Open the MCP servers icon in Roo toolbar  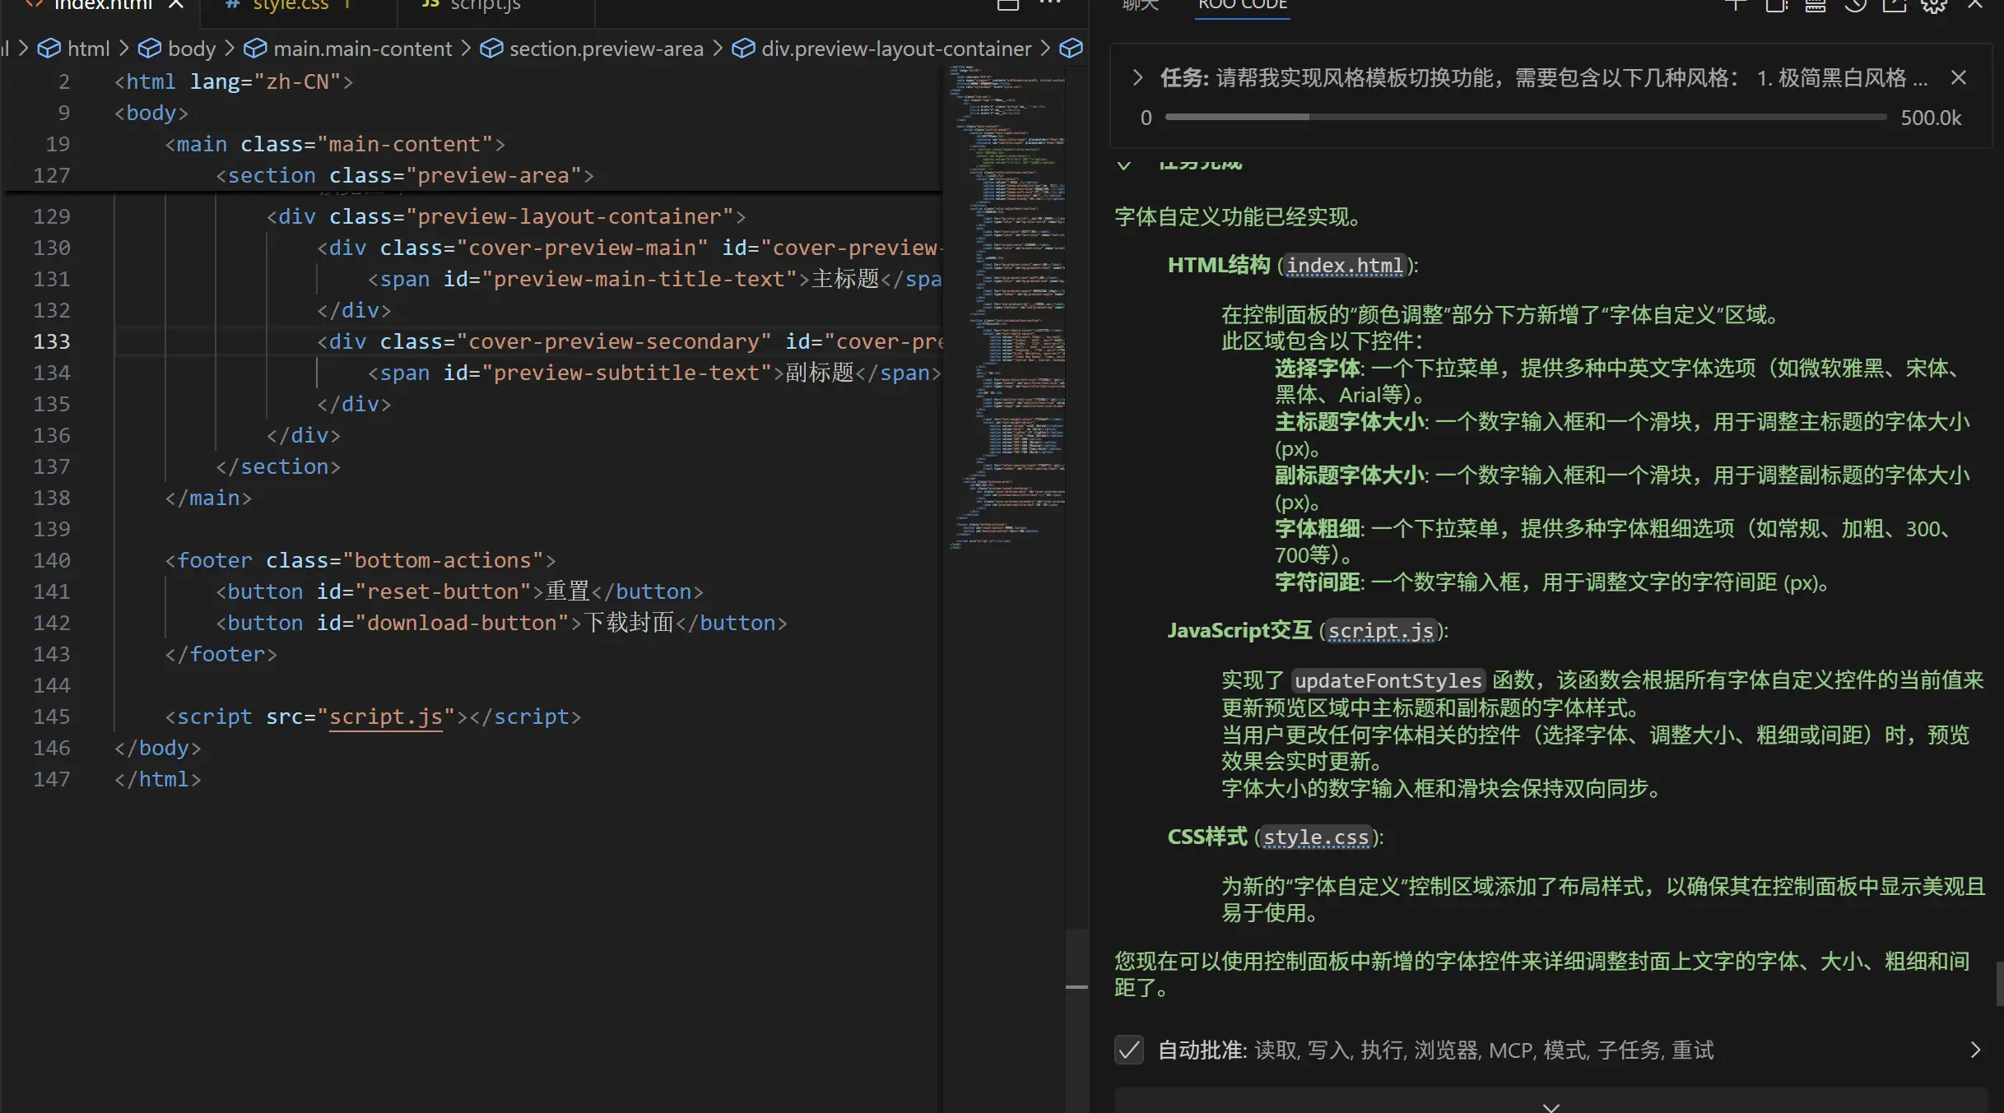(x=1816, y=5)
